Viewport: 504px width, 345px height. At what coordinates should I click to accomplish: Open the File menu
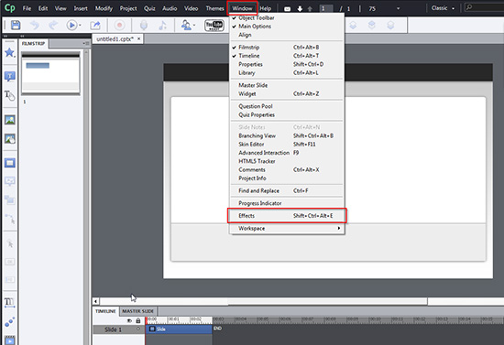tap(27, 8)
